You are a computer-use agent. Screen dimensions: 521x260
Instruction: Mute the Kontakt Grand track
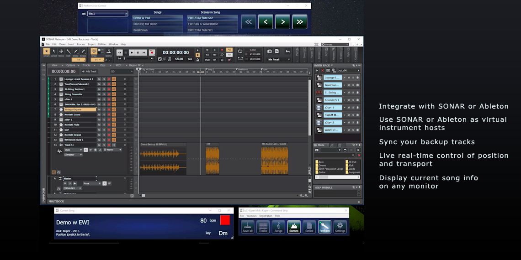(x=99, y=114)
